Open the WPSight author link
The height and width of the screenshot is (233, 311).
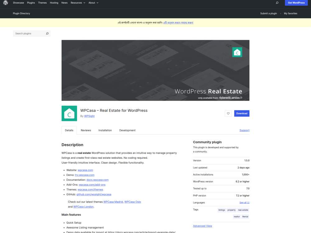click(x=89, y=116)
